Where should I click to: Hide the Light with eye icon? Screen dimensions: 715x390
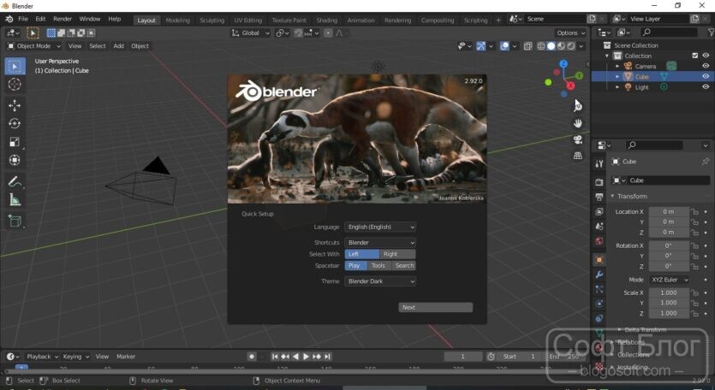pyautogui.click(x=706, y=86)
